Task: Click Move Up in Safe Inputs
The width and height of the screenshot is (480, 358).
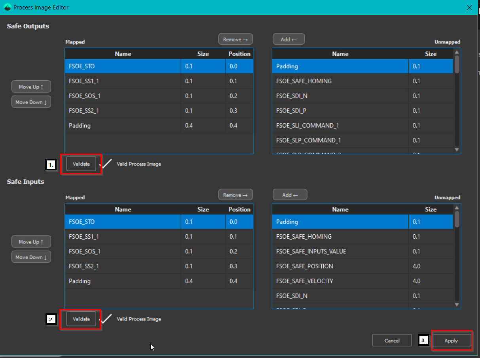Action: [31, 242]
